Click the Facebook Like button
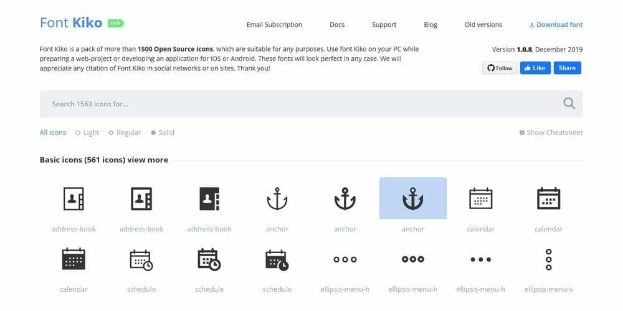This screenshot has width=623, height=311. point(535,68)
